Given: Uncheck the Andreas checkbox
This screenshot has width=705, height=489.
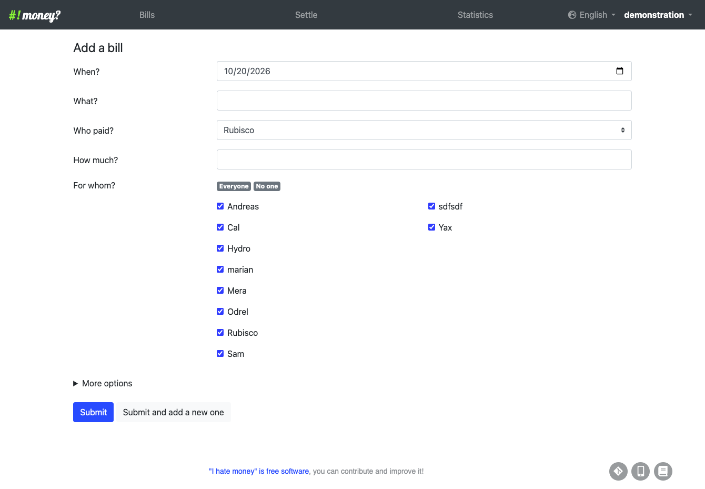Looking at the screenshot, I should pyautogui.click(x=220, y=206).
